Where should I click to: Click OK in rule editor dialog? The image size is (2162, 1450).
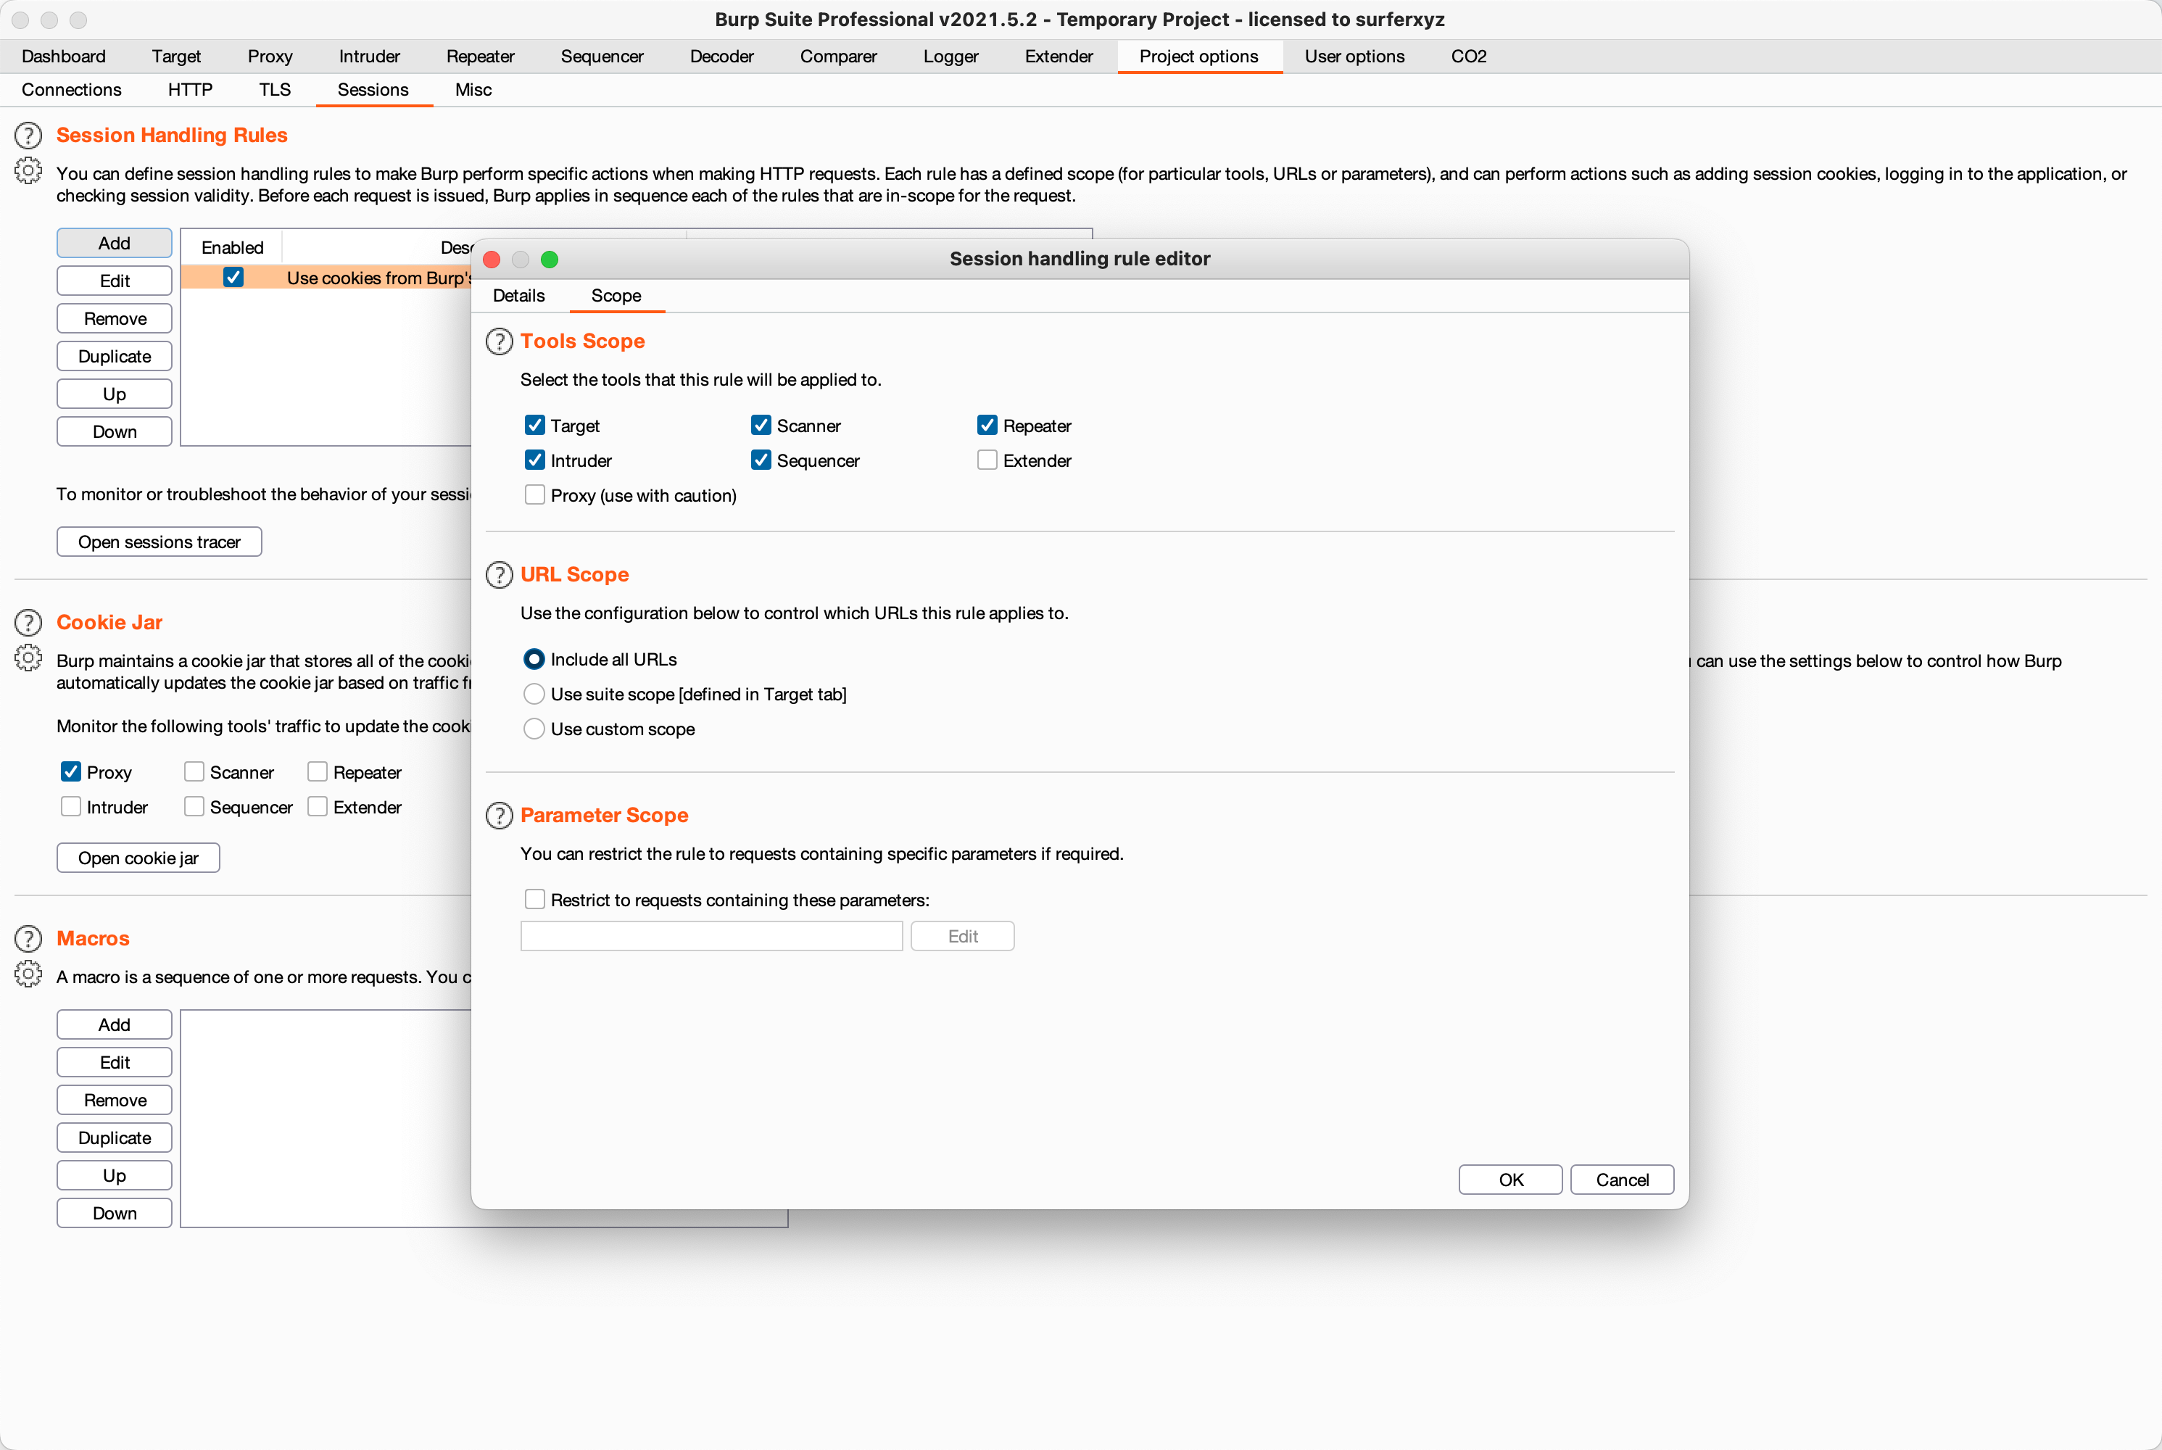tap(1510, 1180)
